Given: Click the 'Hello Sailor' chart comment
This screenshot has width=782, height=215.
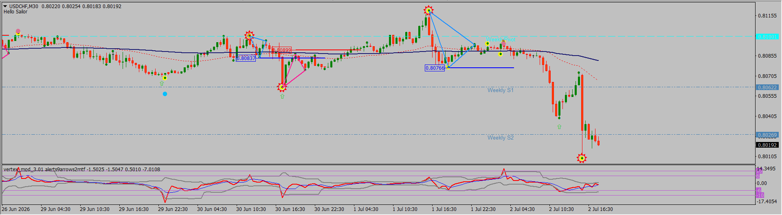Looking at the screenshot, I should tap(15, 12).
